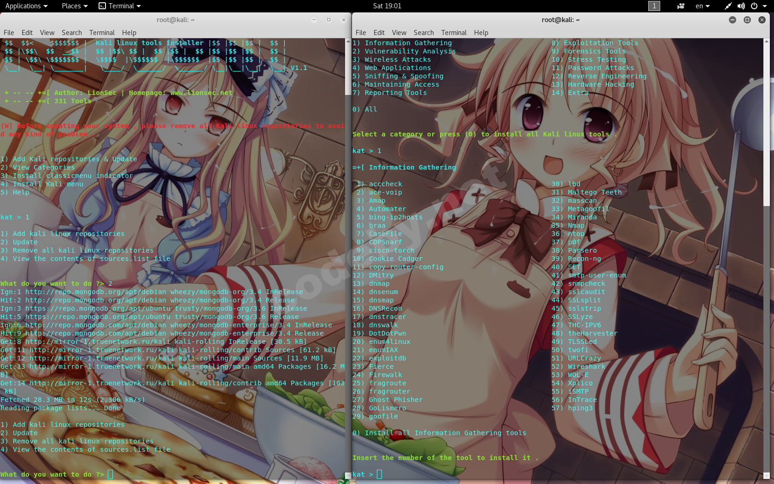The height and width of the screenshot is (484, 774).
Task: Click the screen recorder camera icon in top bar
Action: click(680, 6)
